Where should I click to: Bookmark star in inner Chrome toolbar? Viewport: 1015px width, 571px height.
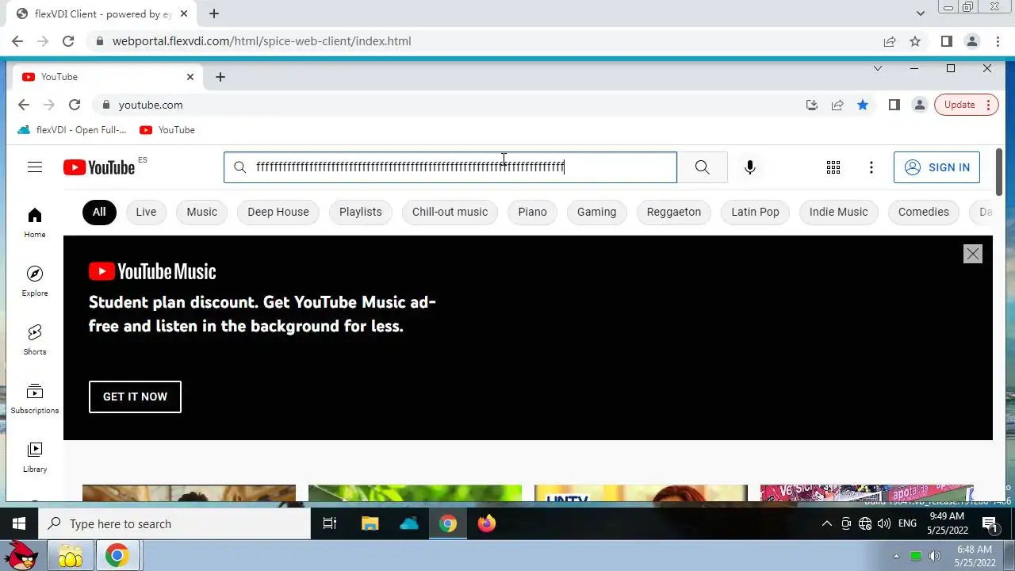863,105
